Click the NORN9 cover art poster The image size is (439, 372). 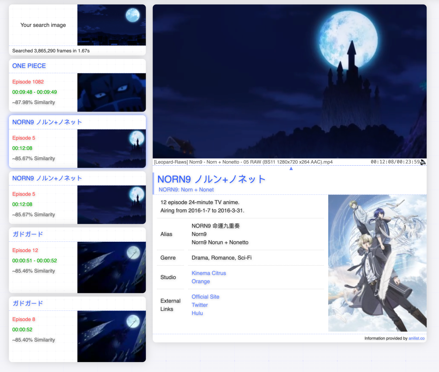[x=377, y=263]
